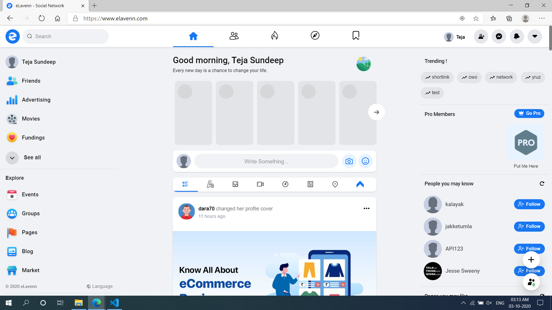This screenshot has height=310, width=552.
Task: Click emoji smiley in post composer
Action: 365,161
